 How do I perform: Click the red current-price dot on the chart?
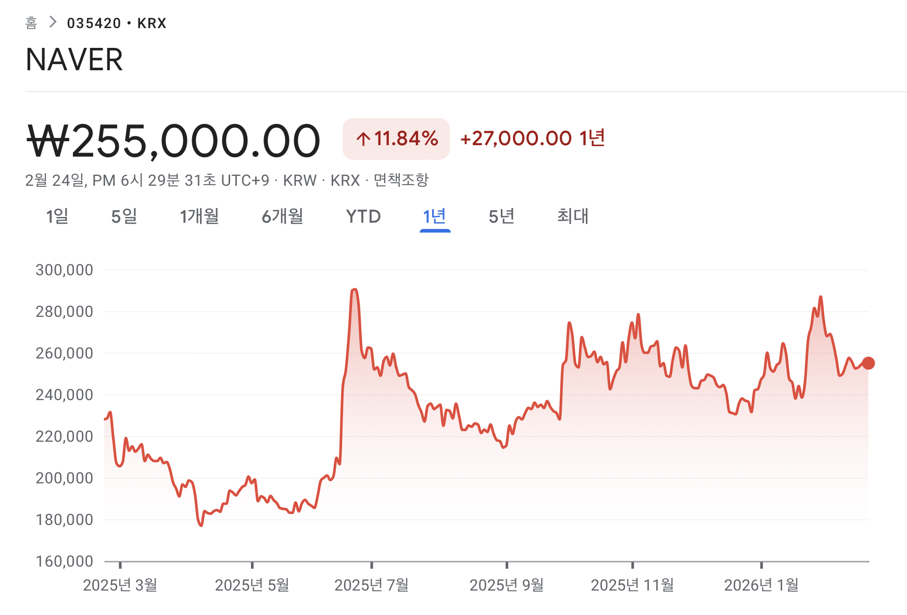[868, 363]
